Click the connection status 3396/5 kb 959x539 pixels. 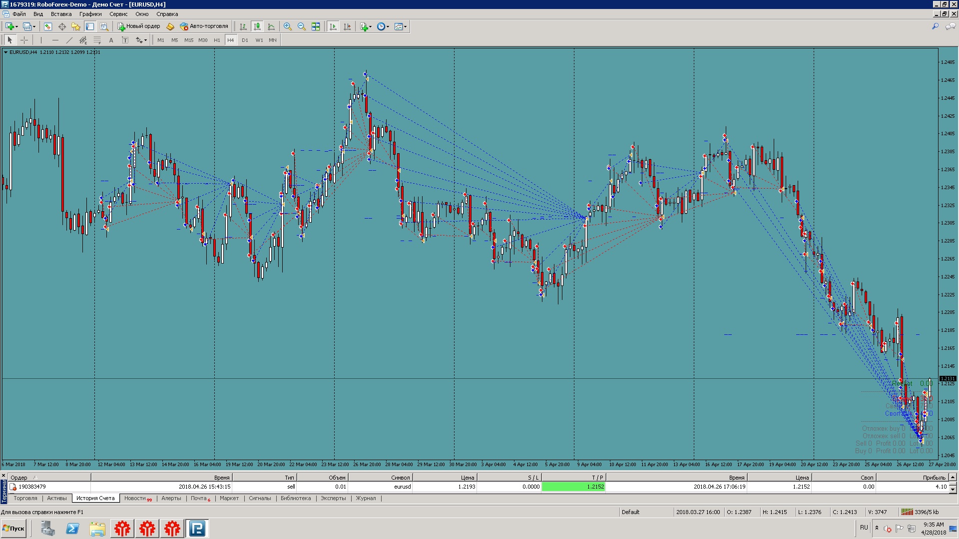pos(921,512)
